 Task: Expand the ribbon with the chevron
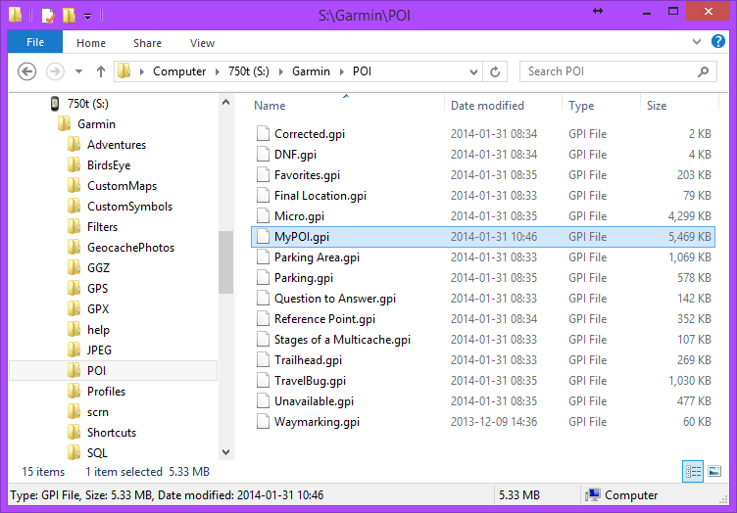coord(697,42)
